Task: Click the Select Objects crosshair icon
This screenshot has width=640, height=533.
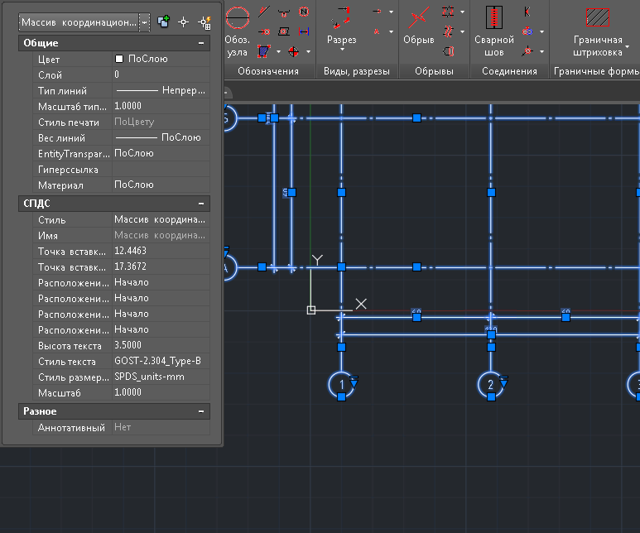Action: click(x=184, y=22)
